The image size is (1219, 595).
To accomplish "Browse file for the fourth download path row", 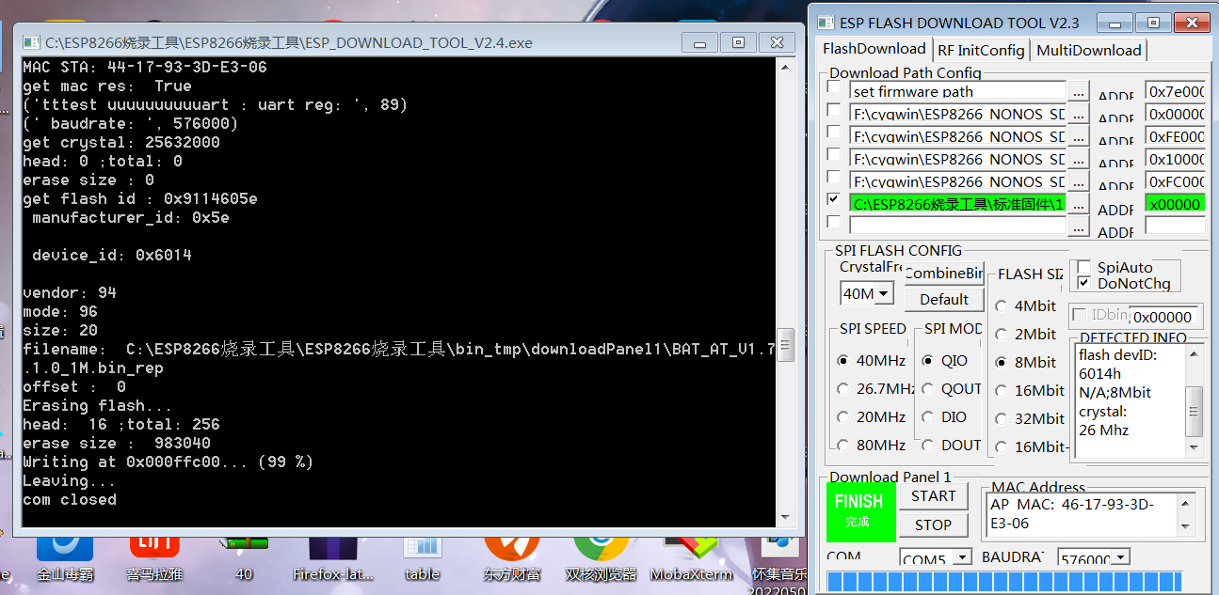I will coord(1078,159).
